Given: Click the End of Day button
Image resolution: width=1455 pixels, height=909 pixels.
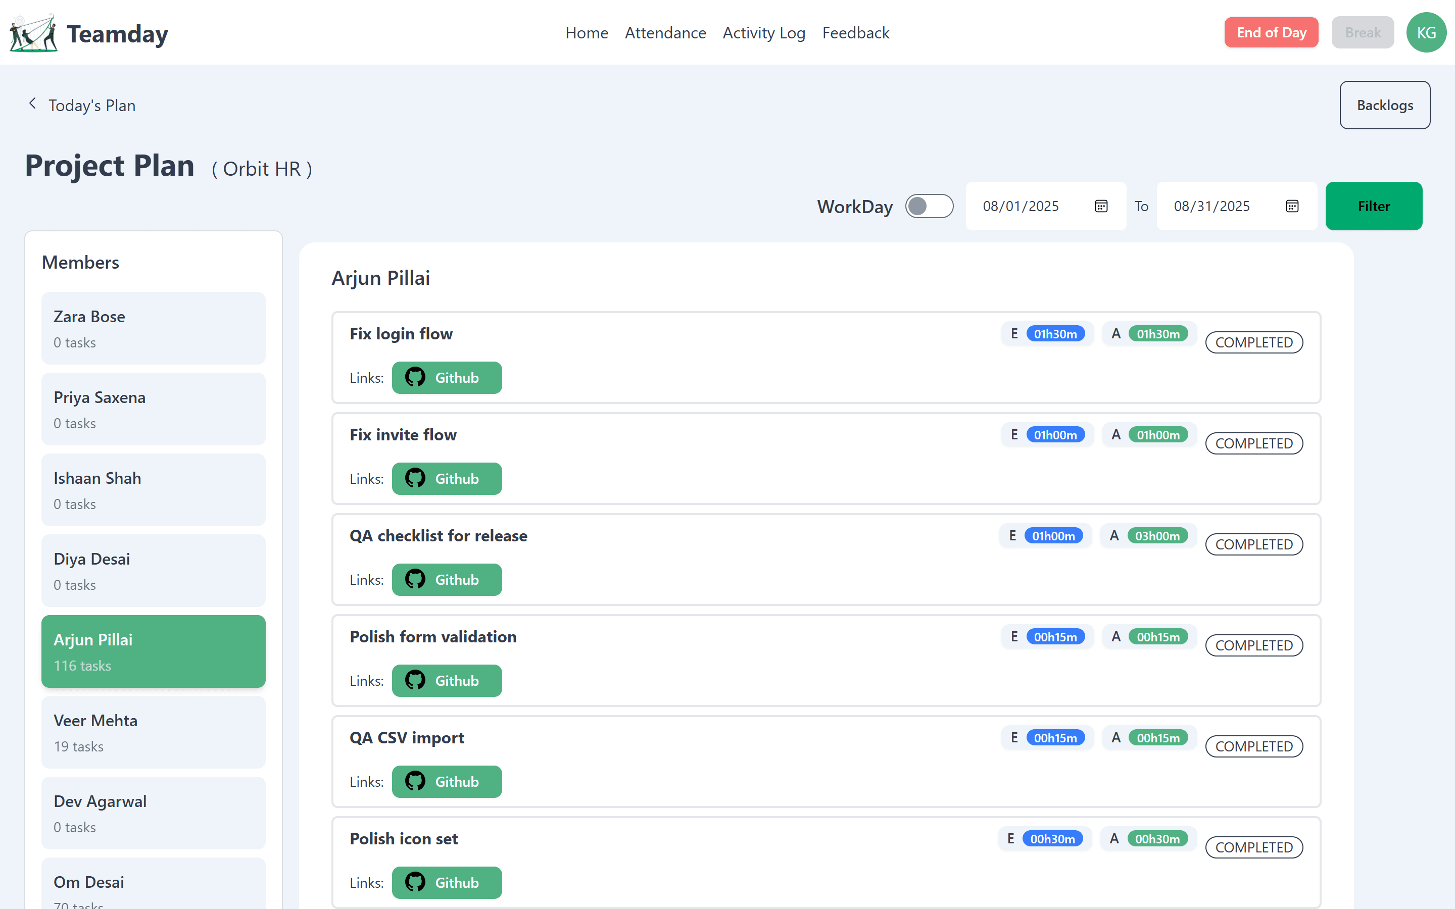Looking at the screenshot, I should 1271,32.
